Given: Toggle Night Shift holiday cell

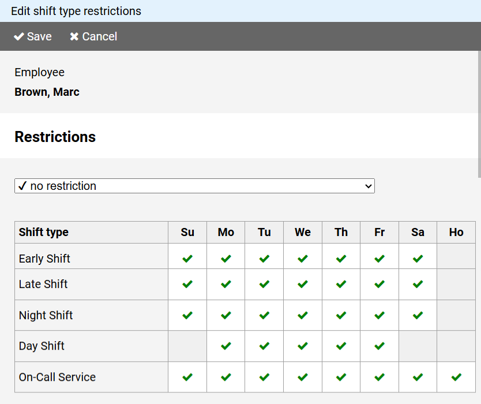Looking at the screenshot, I should pyautogui.click(x=456, y=315).
